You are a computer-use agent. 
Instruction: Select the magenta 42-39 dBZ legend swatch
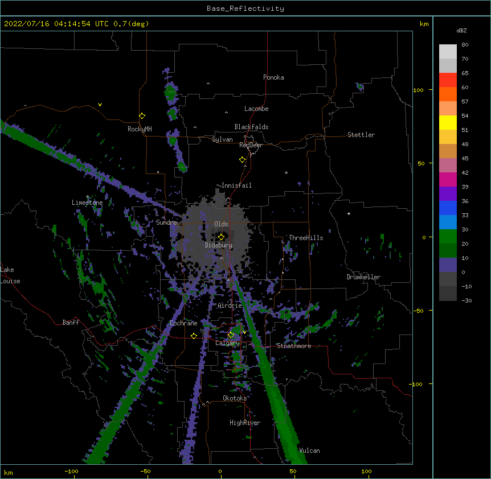[x=448, y=180]
